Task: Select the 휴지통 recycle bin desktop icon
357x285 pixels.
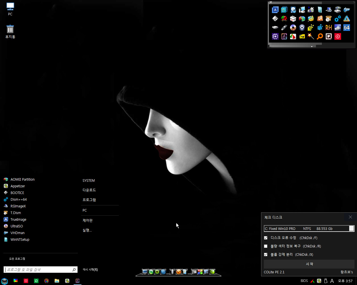Action: 10,31
